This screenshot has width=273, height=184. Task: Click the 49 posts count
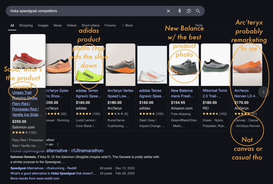coord(106,168)
